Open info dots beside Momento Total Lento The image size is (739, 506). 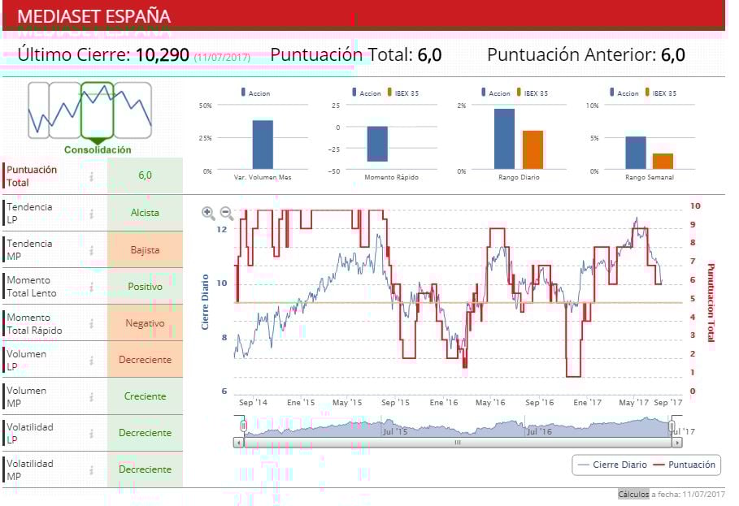click(91, 287)
